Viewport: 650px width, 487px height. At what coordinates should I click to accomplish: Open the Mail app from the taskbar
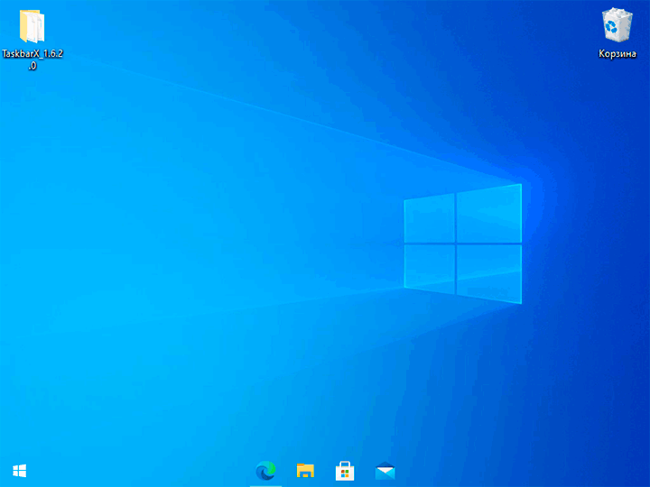(385, 471)
